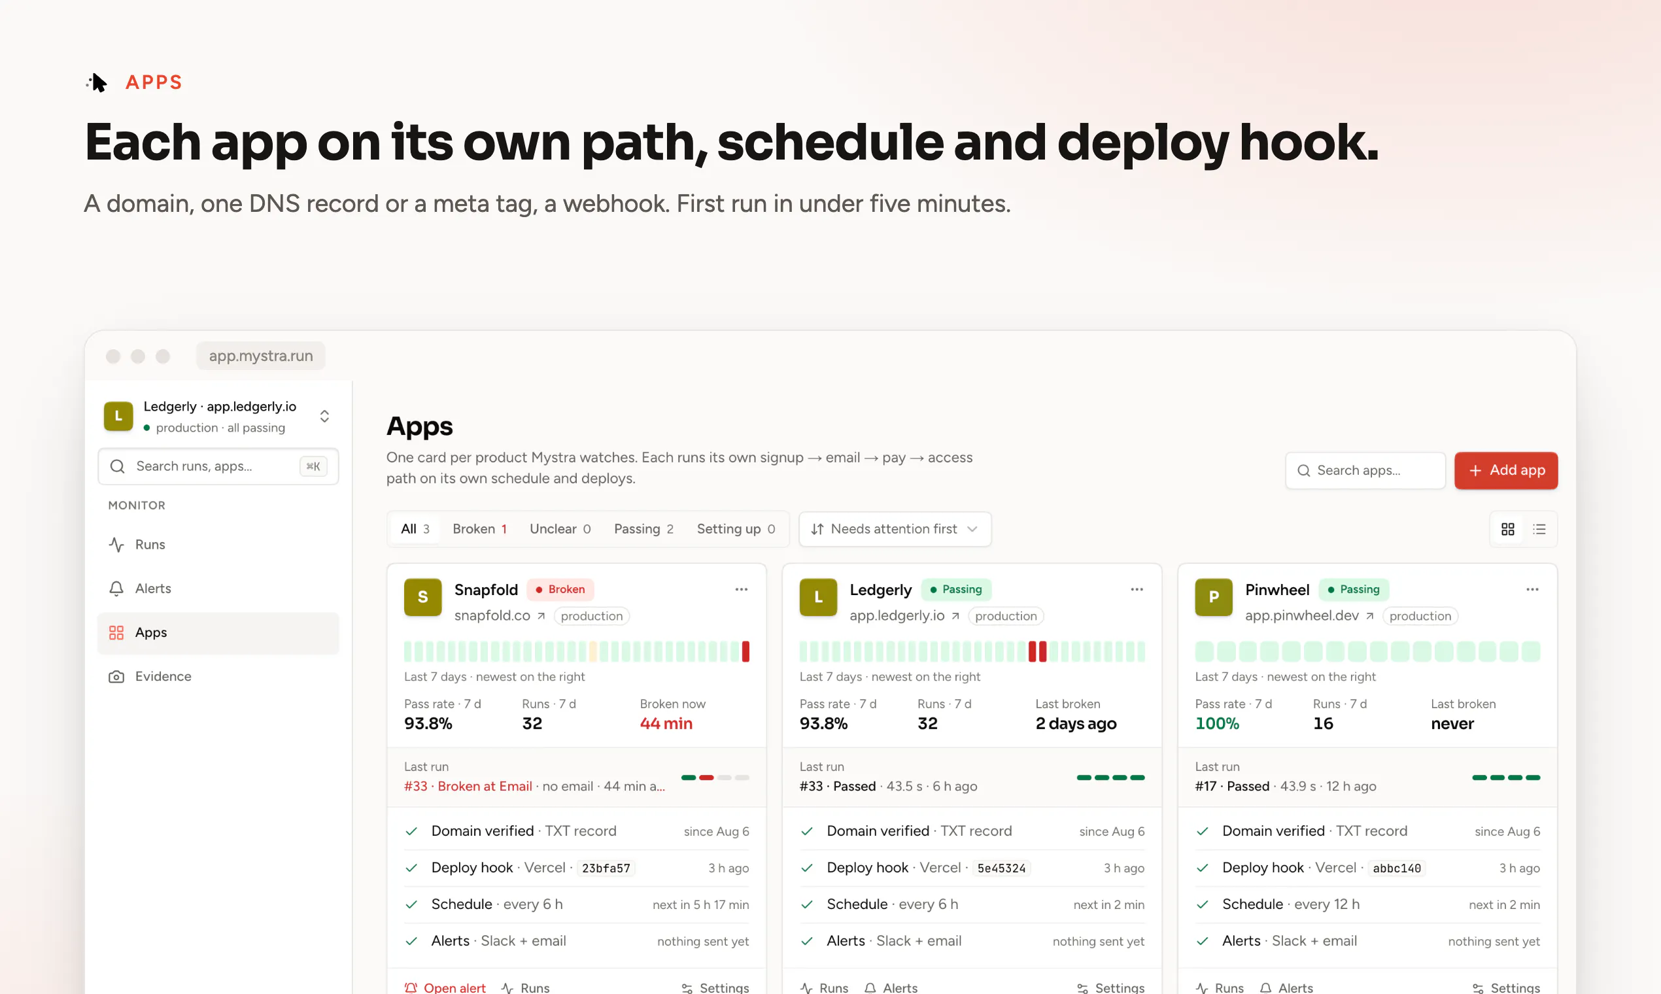
Task: Click Ledgerly Alerts Slack + email row
Action: (x=972, y=941)
